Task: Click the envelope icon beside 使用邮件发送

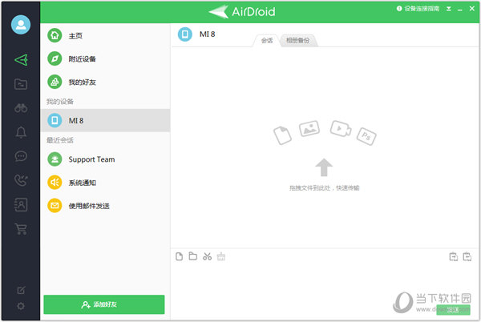Action: coord(55,206)
